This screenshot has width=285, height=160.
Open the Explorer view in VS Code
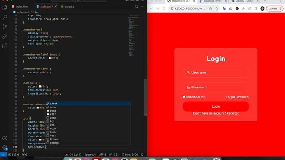[5, 8]
